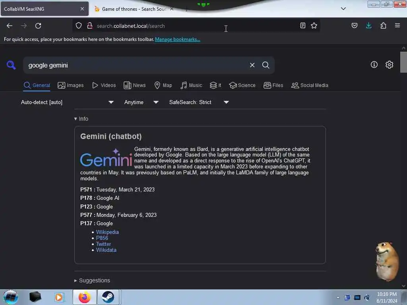
Task: Show downloads panel
Action: (368, 25)
